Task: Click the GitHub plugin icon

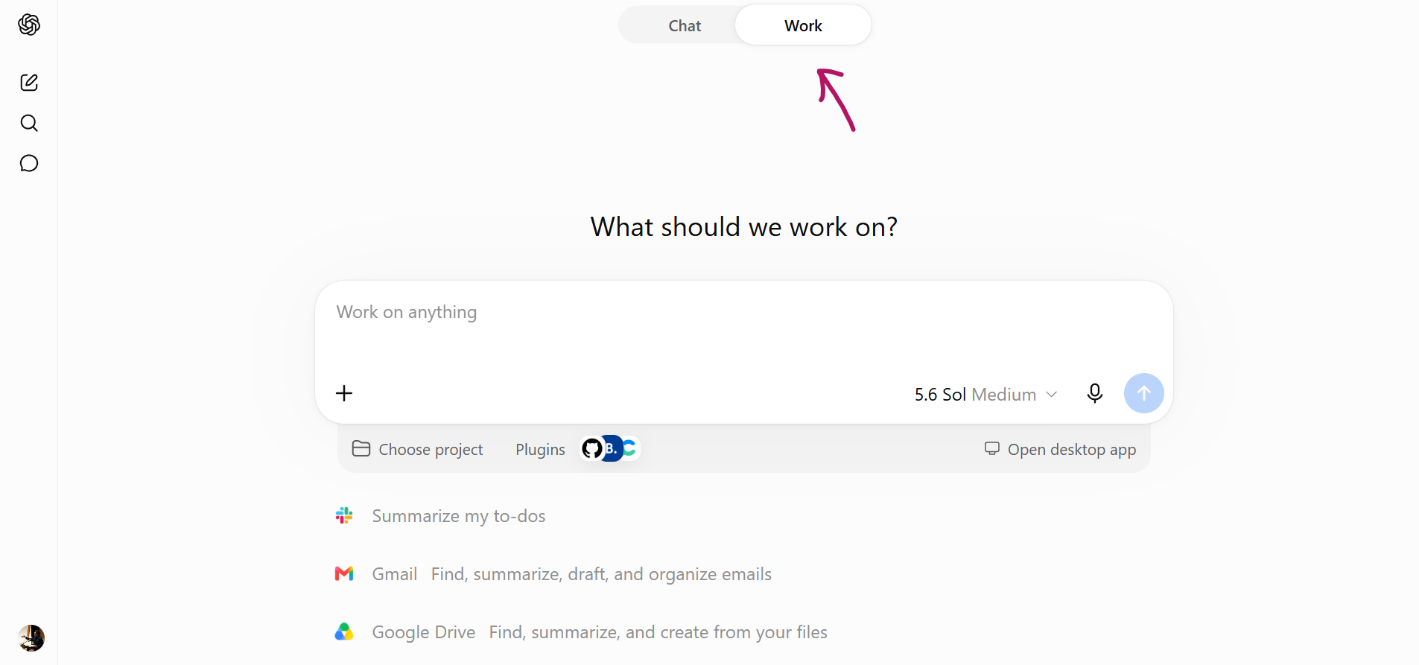Action: (592, 448)
